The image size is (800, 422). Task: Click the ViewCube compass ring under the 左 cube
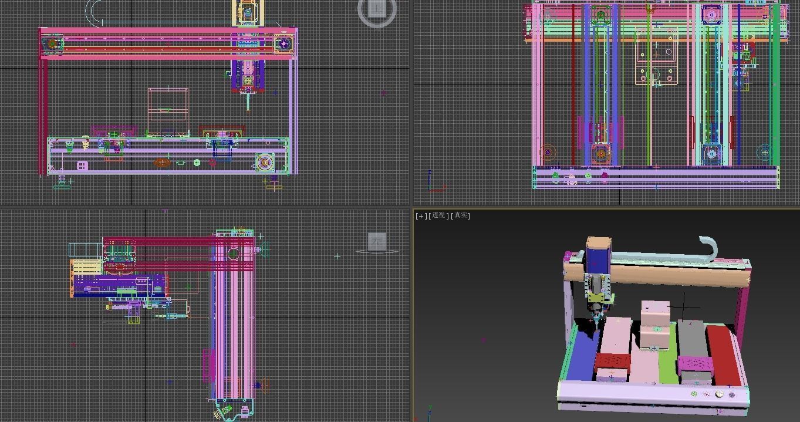[377, 252]
